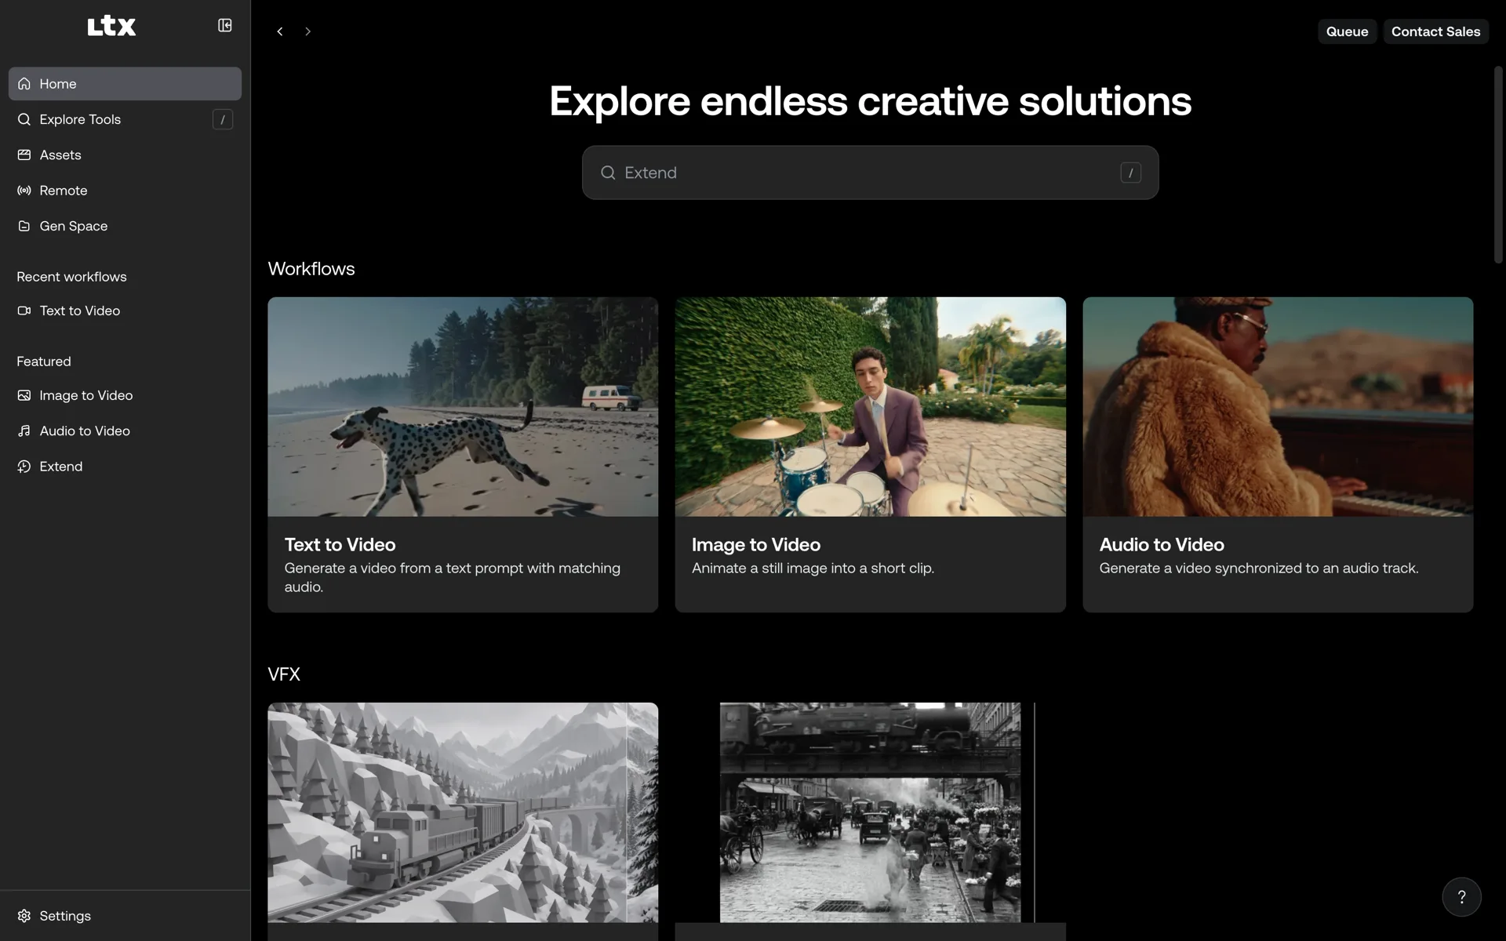The image size is (1506, 941).
Task: Open Settings at the sidebar bottom
Action: pos(125,916)
